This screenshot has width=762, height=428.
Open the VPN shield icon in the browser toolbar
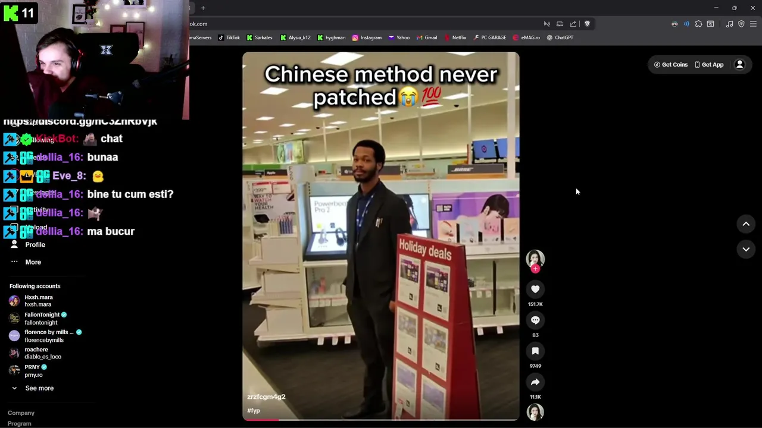(741, 24)
